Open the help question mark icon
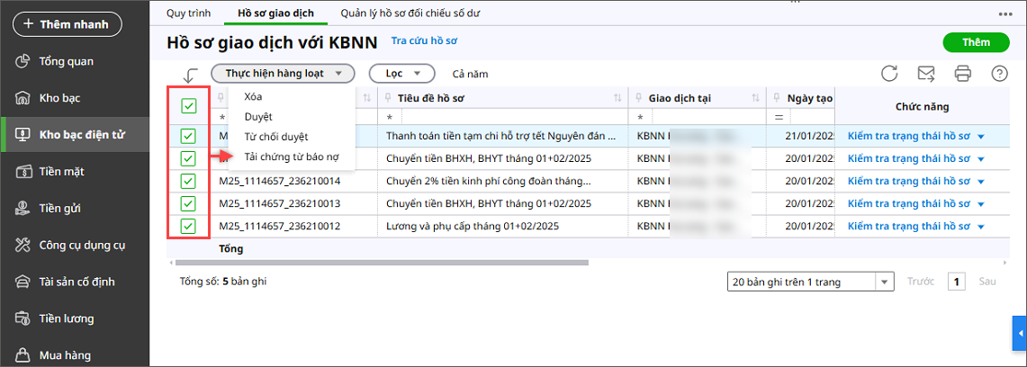Screen dimensions: 1027x367 (x=998, y=74)
